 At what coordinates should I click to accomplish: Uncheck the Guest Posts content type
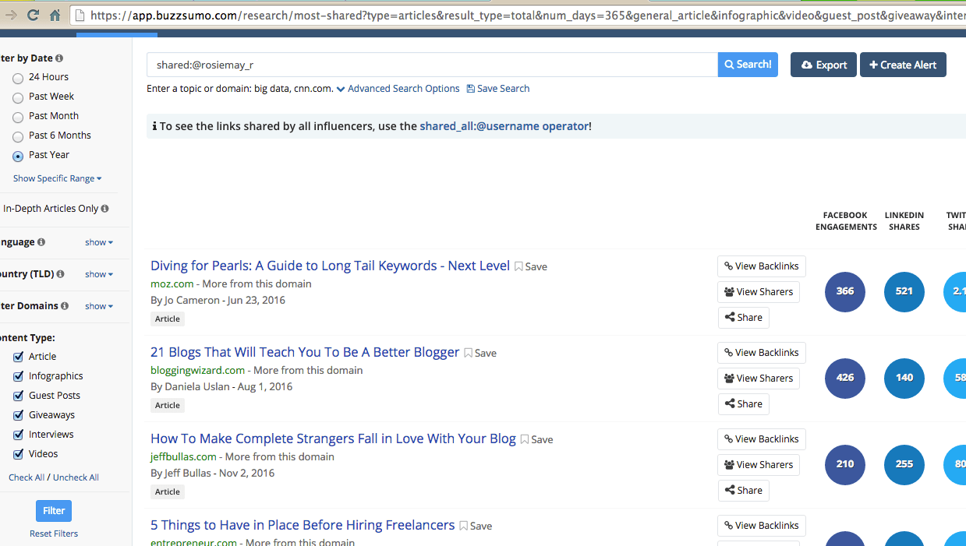click(18, 396)
